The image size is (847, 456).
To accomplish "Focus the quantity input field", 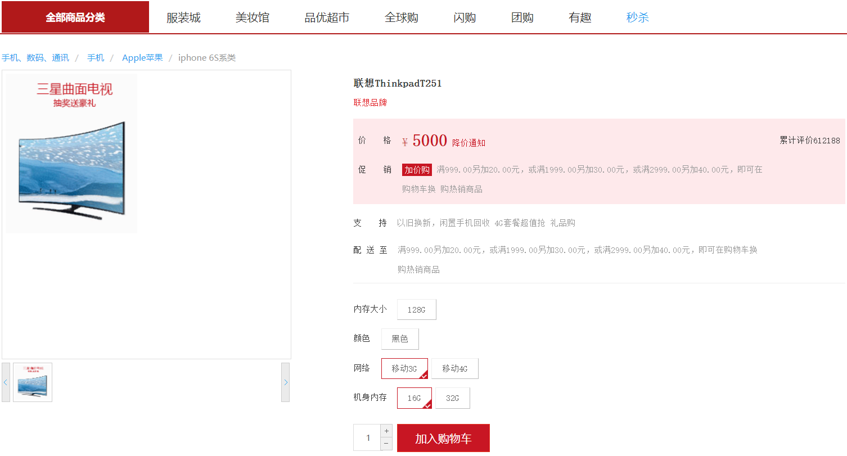I will [367, 438].
